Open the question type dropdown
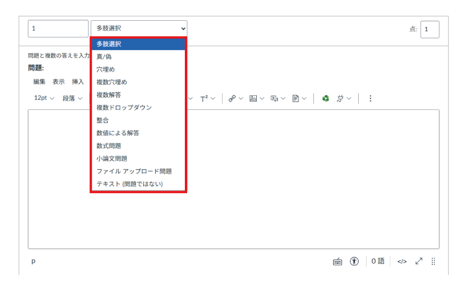Screen dimensions: 461x288 click(138, 28)
